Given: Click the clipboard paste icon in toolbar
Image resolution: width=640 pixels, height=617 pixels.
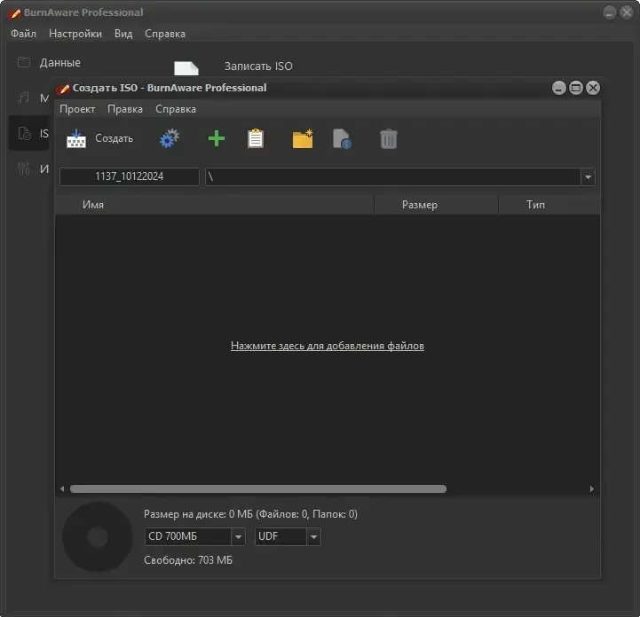Looking at the screenshot, I should 256,138.
